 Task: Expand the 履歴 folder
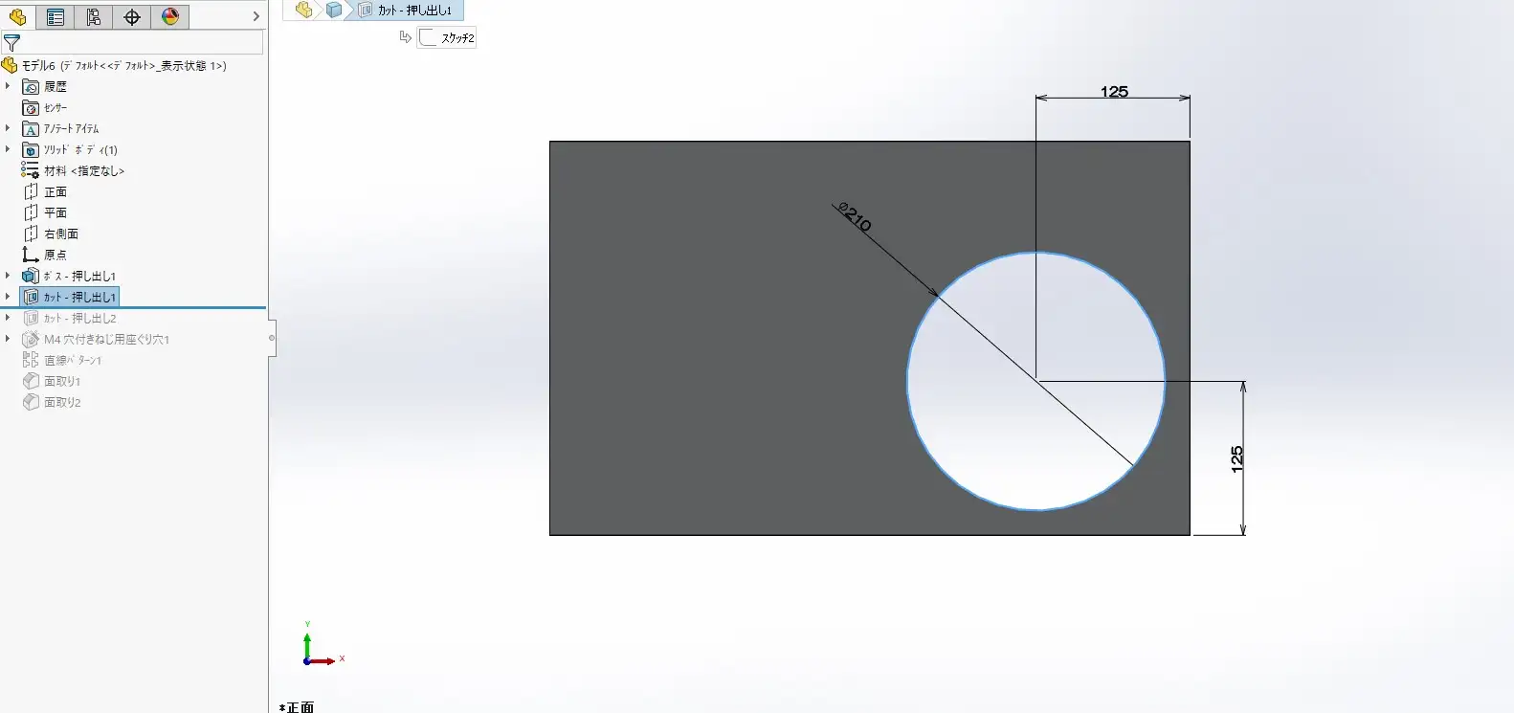point(8,86)
